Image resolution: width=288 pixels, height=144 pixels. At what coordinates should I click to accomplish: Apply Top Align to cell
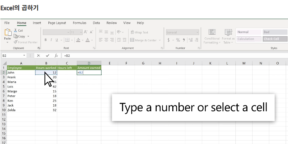coord(101,32)
